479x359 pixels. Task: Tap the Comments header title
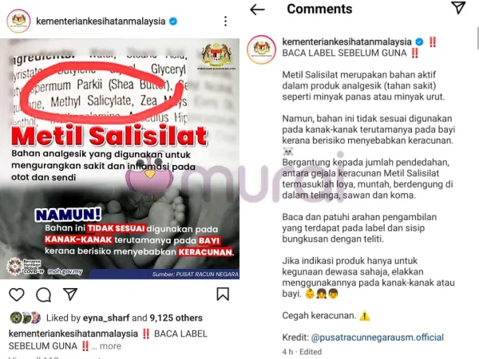(x=319, y=9)
